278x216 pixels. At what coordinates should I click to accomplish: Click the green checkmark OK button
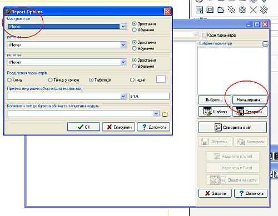[83, 127]
